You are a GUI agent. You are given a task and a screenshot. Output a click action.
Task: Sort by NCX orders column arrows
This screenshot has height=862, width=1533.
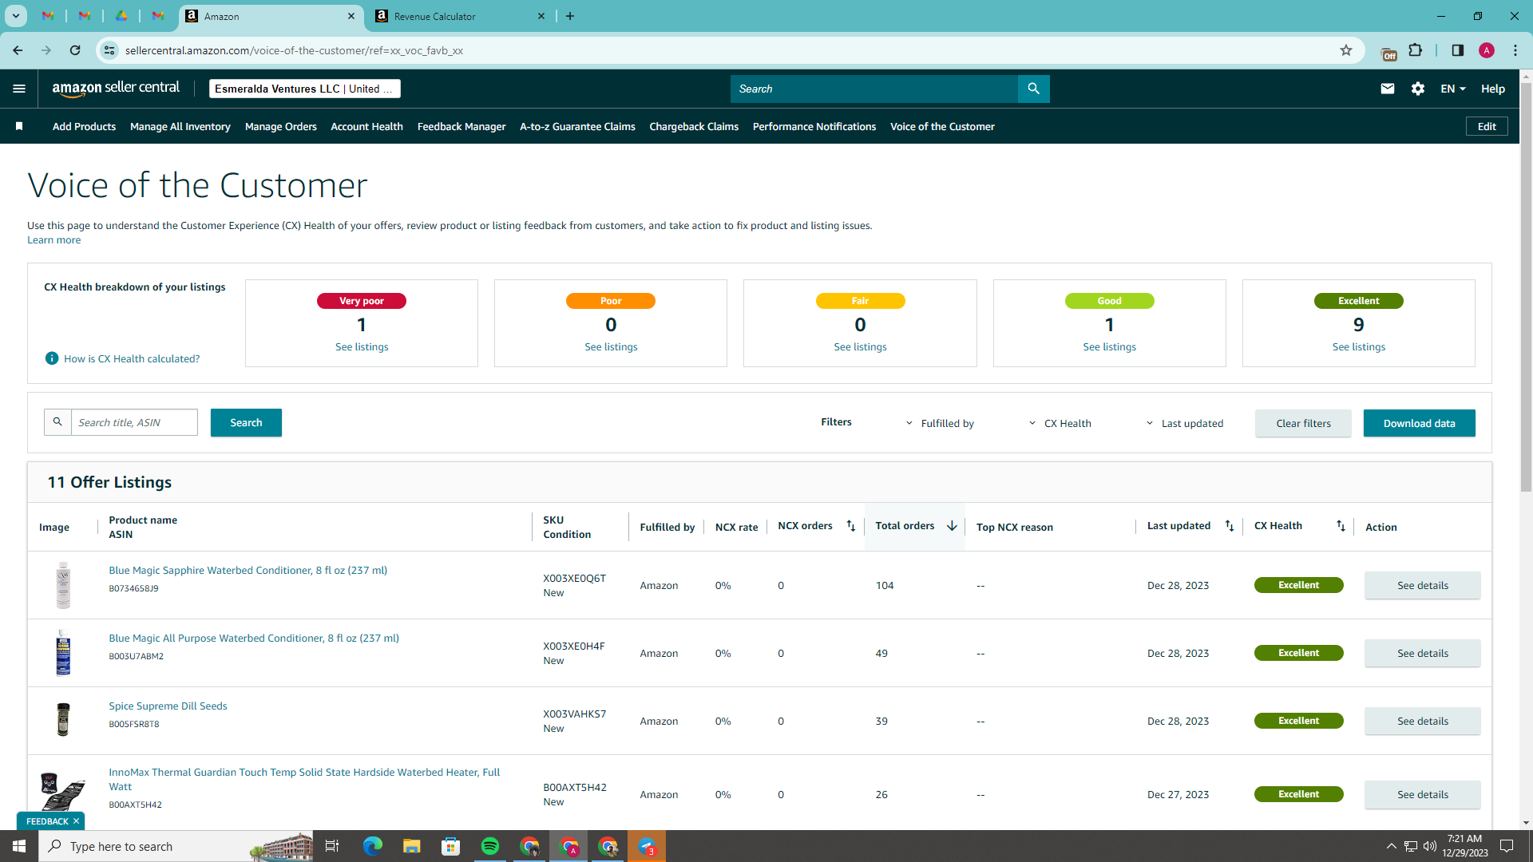[x=851, y=526]
